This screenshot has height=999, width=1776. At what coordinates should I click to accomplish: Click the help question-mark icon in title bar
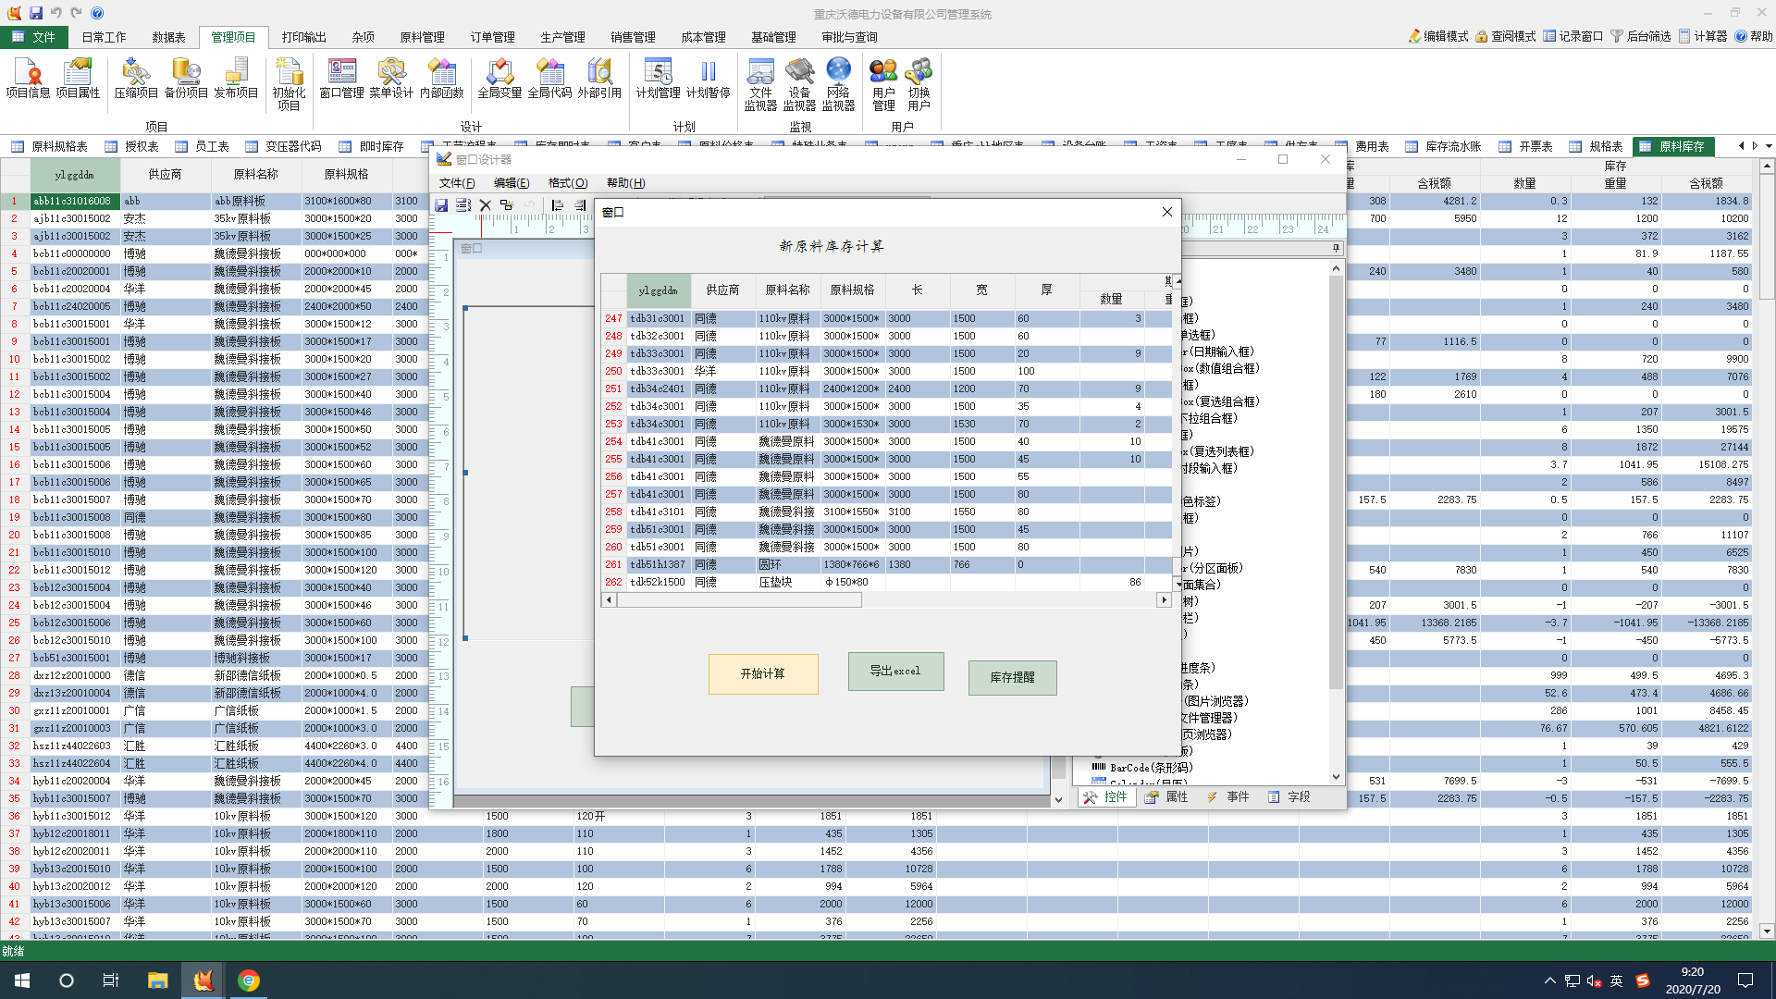pyautogui.click(x=97, y=13)
